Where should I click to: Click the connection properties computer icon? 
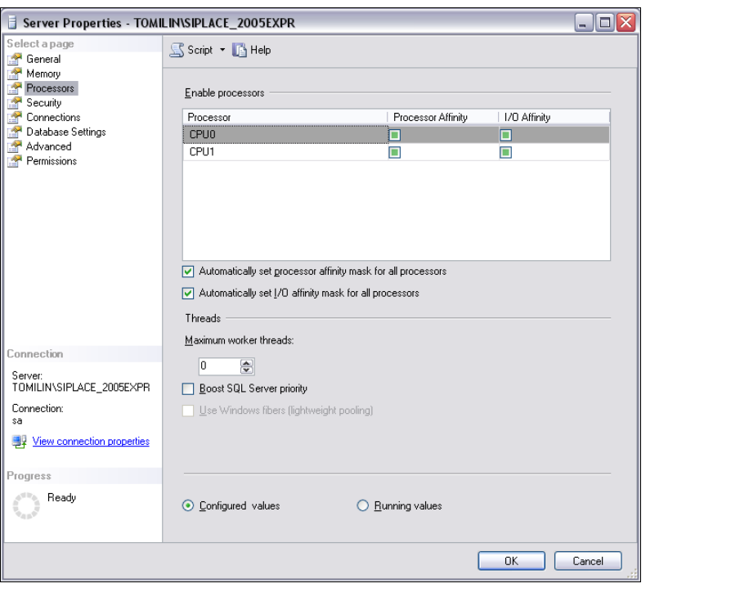19,441
